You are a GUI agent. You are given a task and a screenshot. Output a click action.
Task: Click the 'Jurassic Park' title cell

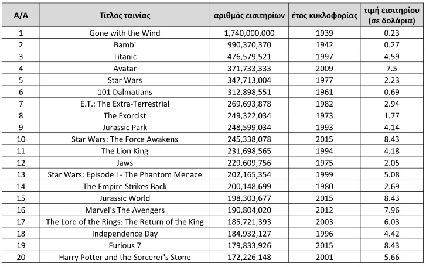124,127
